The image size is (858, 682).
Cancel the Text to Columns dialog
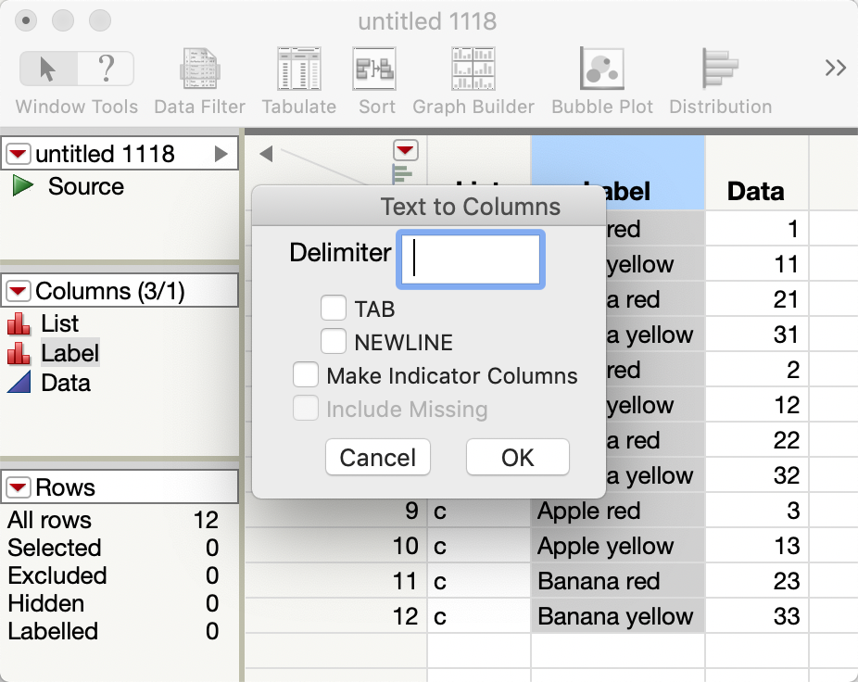point(377,457)
